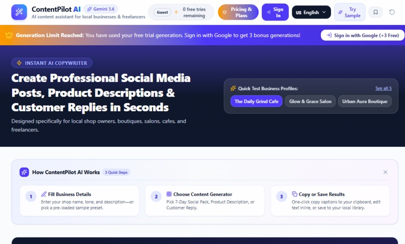The image size is (405, 244).
Task: Click the INSTANT AI COPYWRITER badge
Action: (x=52, y=63)
